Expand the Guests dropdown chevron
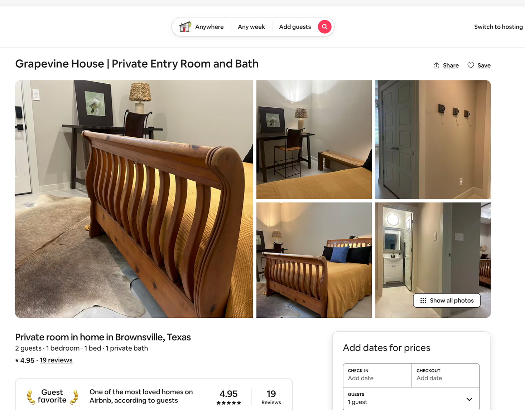This screenshot has height=410, width=525. coord(469,399)
